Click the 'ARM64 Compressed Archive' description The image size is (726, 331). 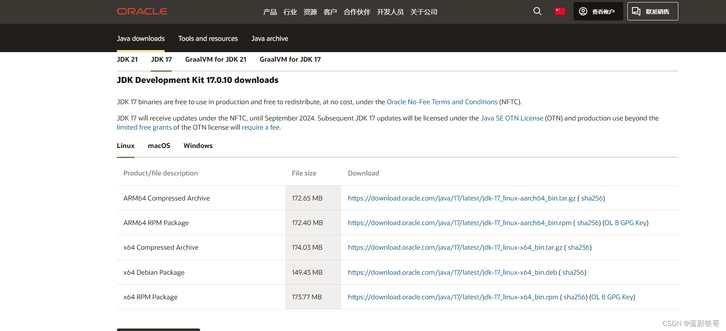167,198
